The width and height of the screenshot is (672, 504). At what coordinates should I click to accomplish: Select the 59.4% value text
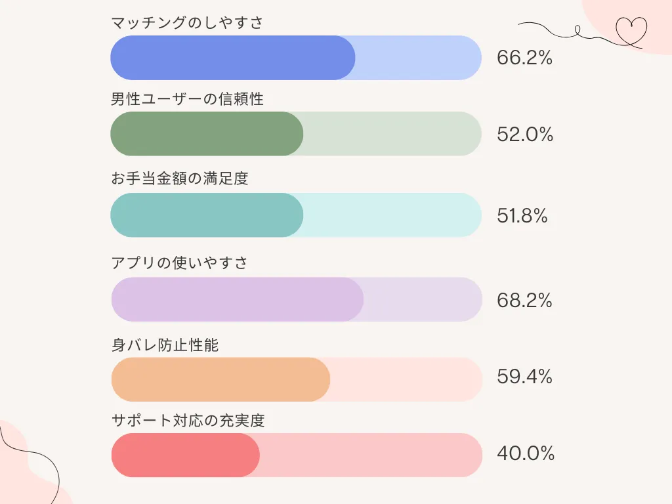click(x=524, y=377)
